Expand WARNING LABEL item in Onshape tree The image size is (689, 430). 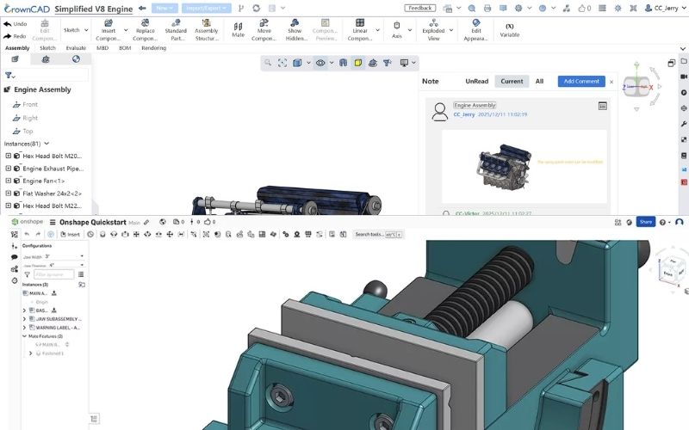coord(25,328)
